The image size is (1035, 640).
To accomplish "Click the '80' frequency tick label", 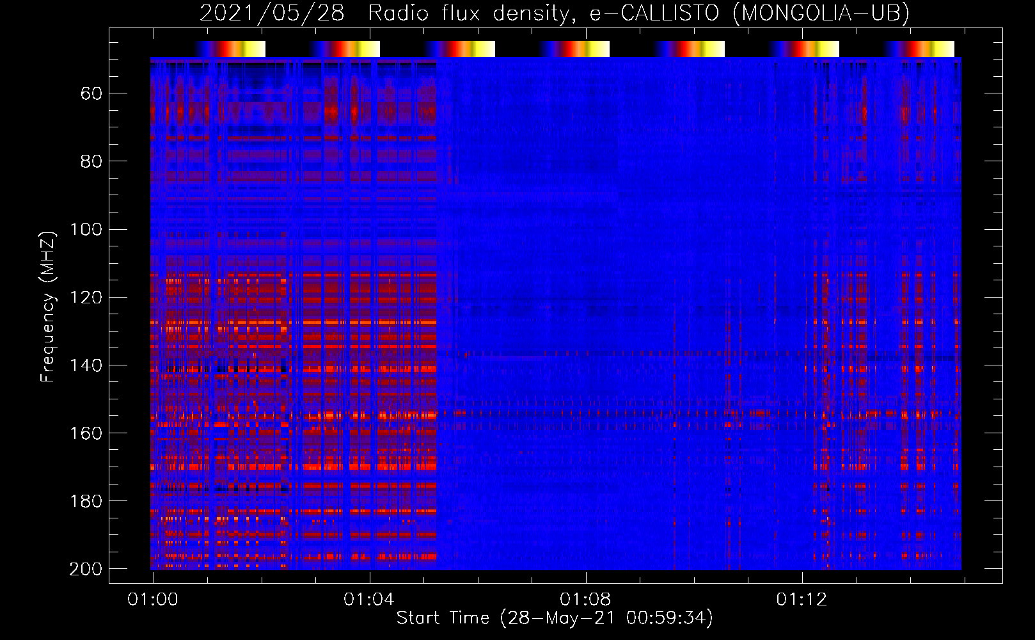I will 91,161.
